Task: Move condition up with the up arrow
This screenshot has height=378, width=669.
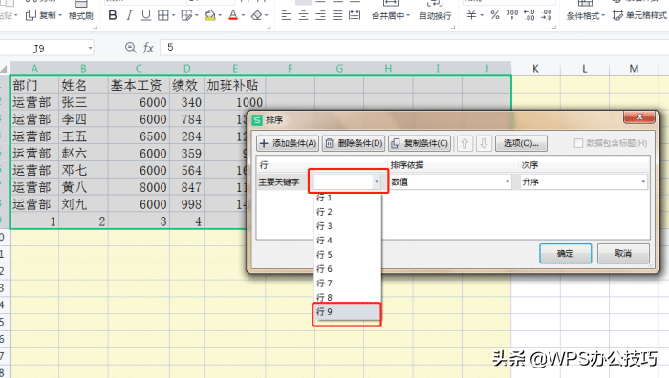Action: click(x=464, y=143)
